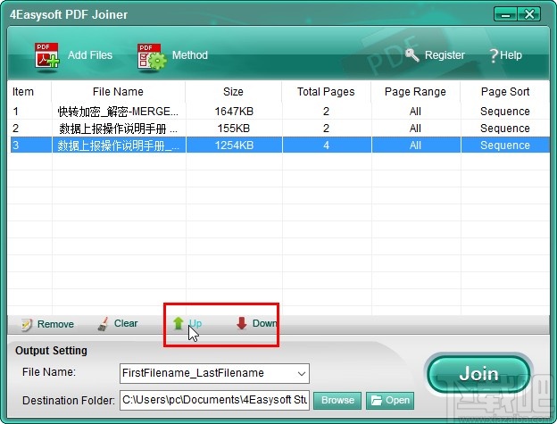Click the 1254KB size cell
This screenshot has width=557, height=424.
(x=234, y=145)
